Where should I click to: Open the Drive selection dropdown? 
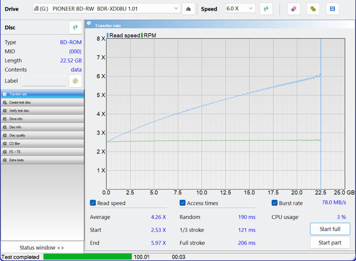pos(107,9)
